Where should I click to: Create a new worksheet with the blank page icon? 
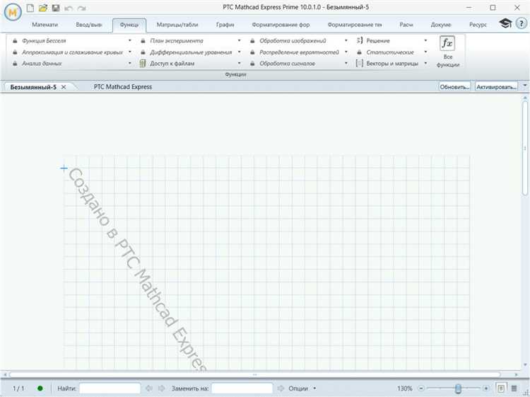click(30, 8)
